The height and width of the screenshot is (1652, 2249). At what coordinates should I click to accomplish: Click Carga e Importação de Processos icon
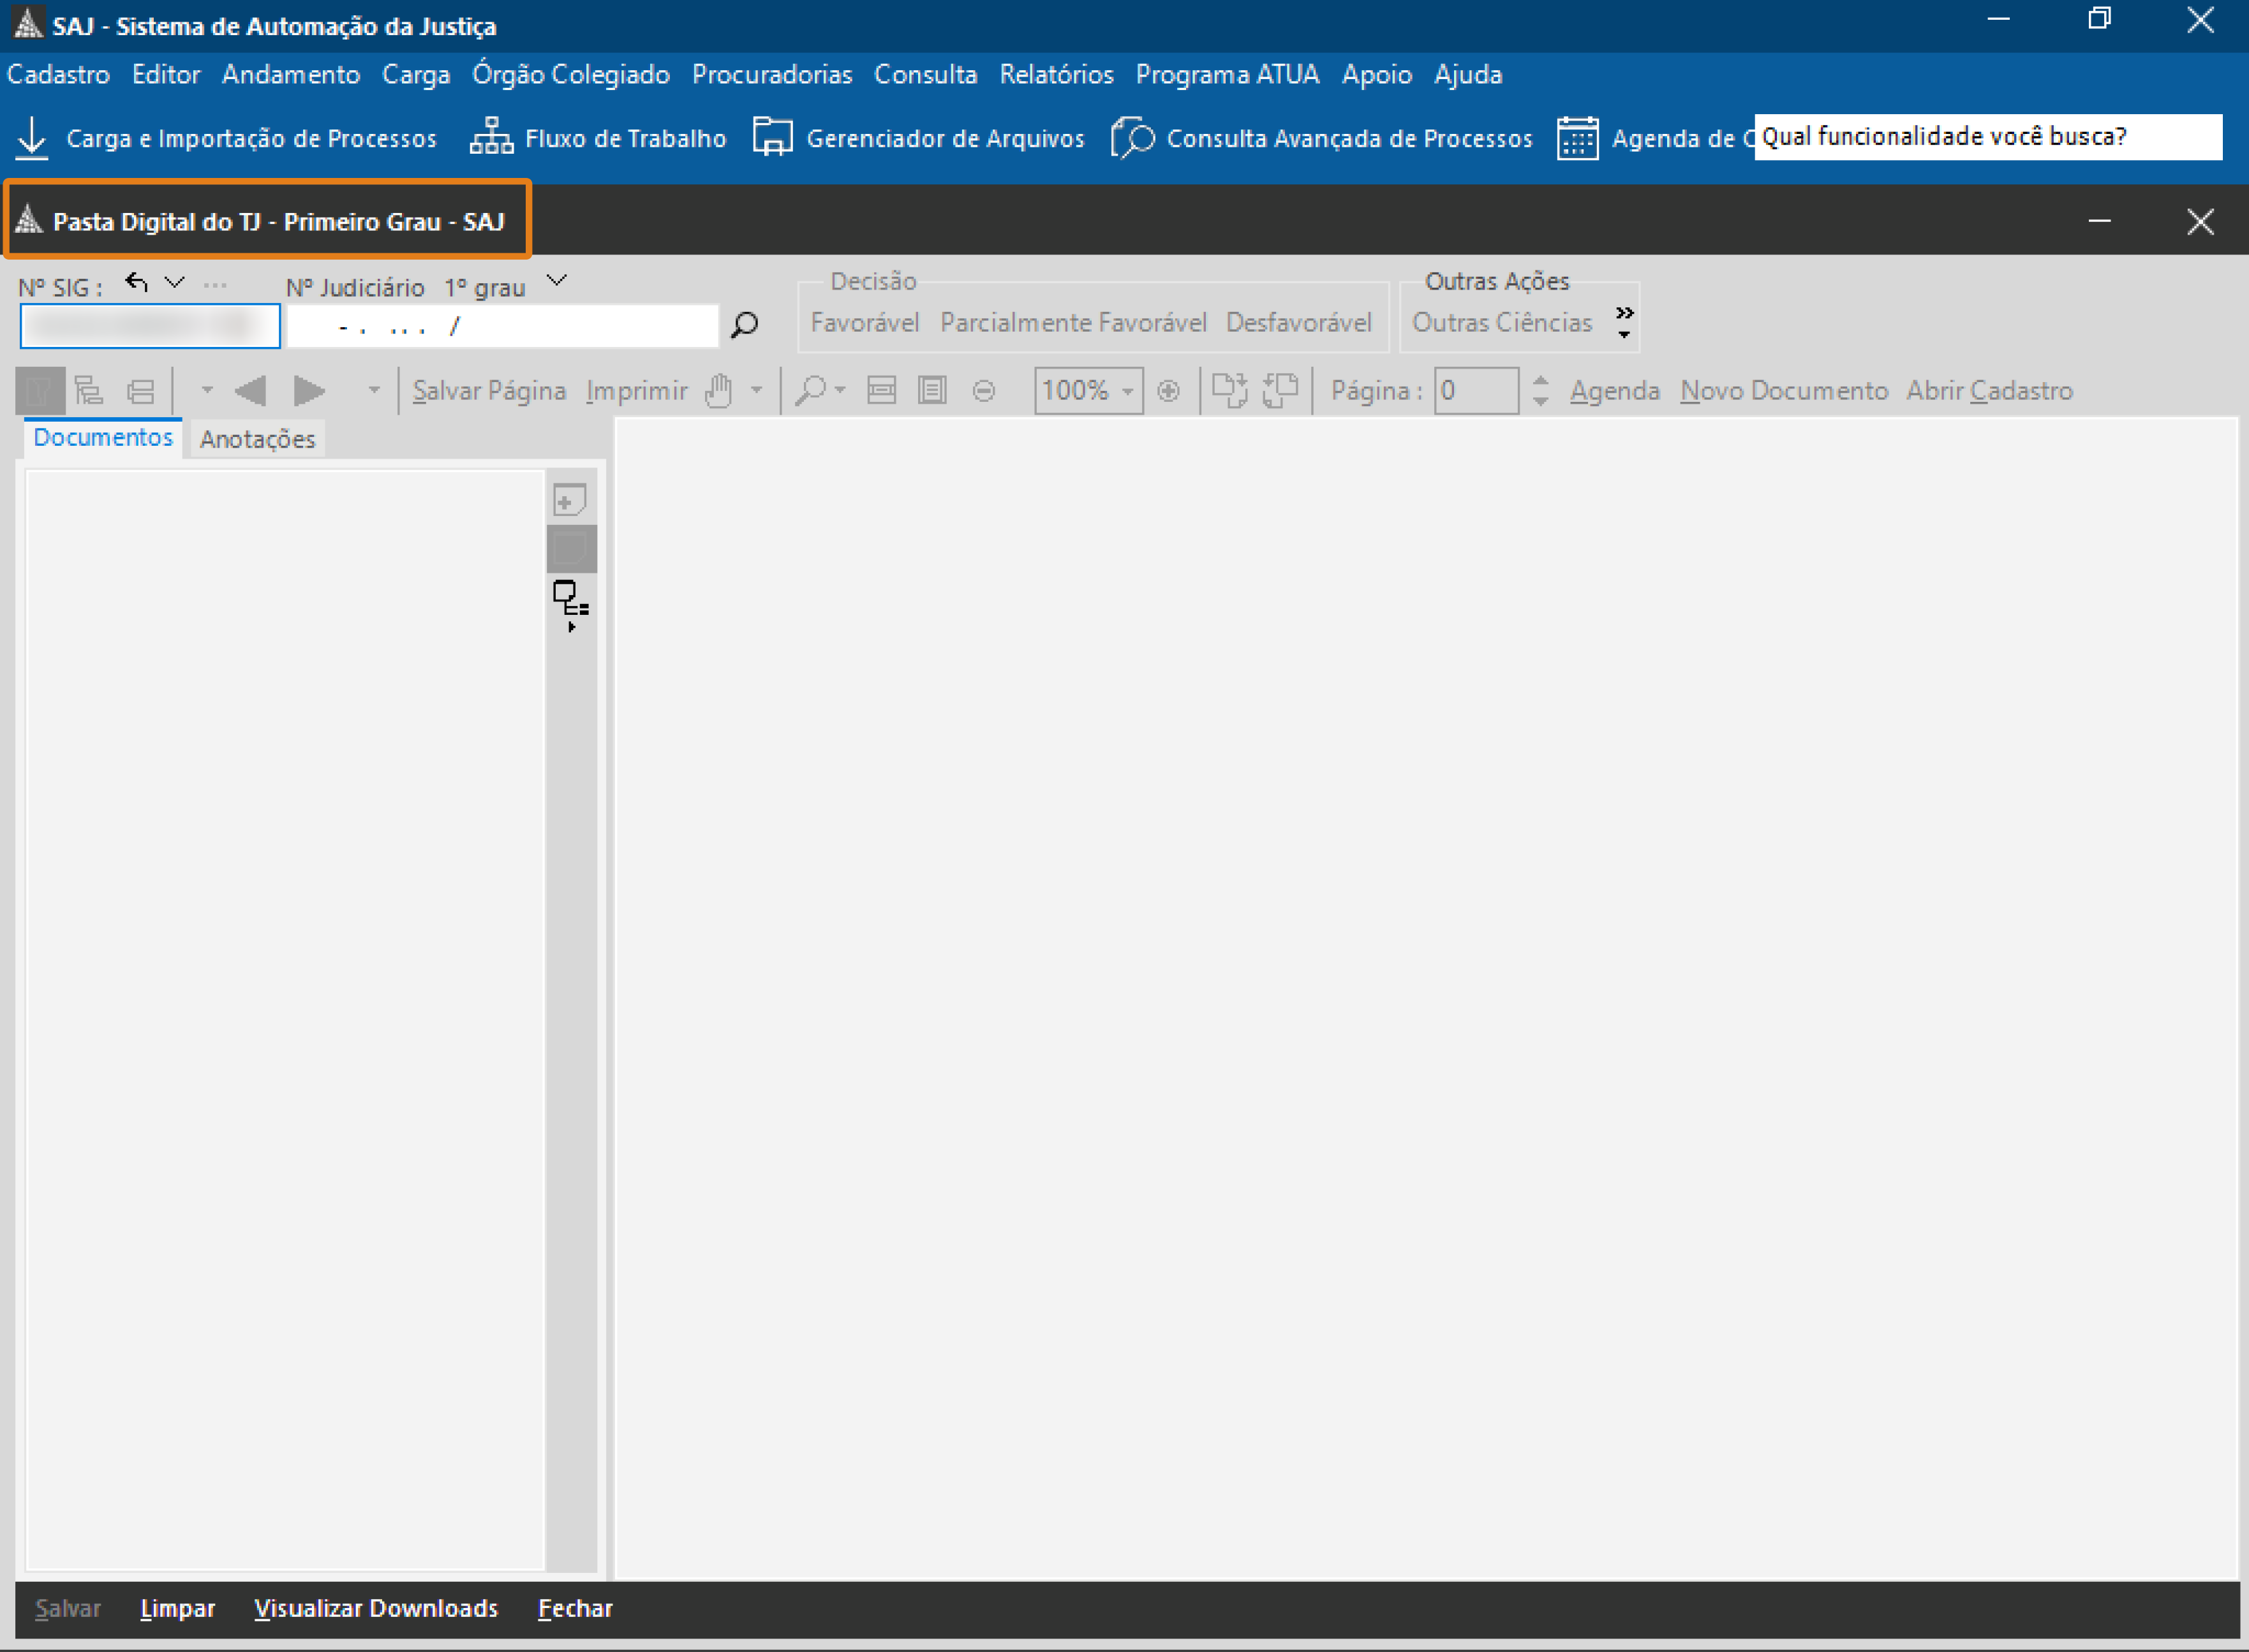point(32,138)
